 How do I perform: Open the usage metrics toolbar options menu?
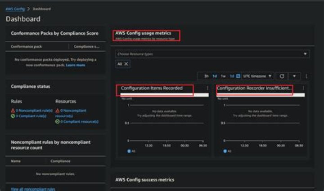pyautogui.click(x=306, y=76)
